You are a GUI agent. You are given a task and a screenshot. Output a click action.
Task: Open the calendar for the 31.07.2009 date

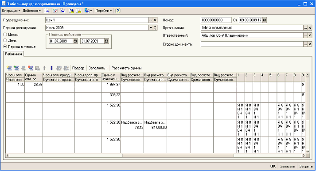coord(106,41)
